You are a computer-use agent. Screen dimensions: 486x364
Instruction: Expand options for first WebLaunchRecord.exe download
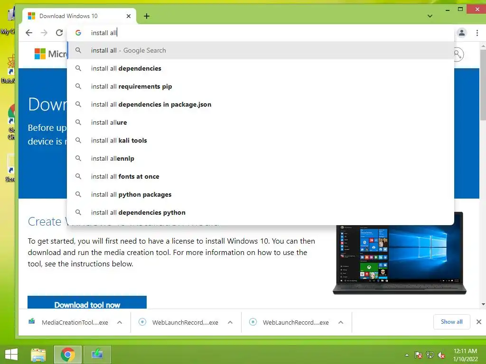(x=230, y=322)
